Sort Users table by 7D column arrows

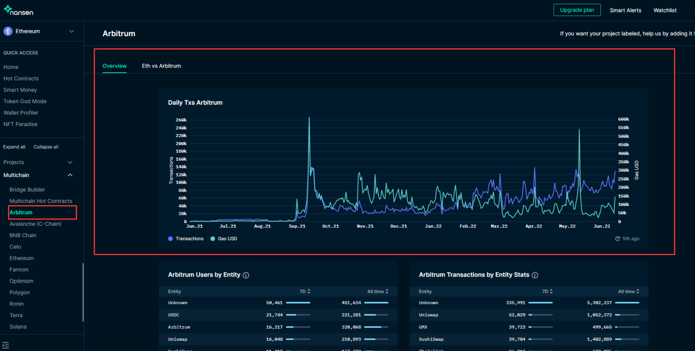tap(309, 291)
